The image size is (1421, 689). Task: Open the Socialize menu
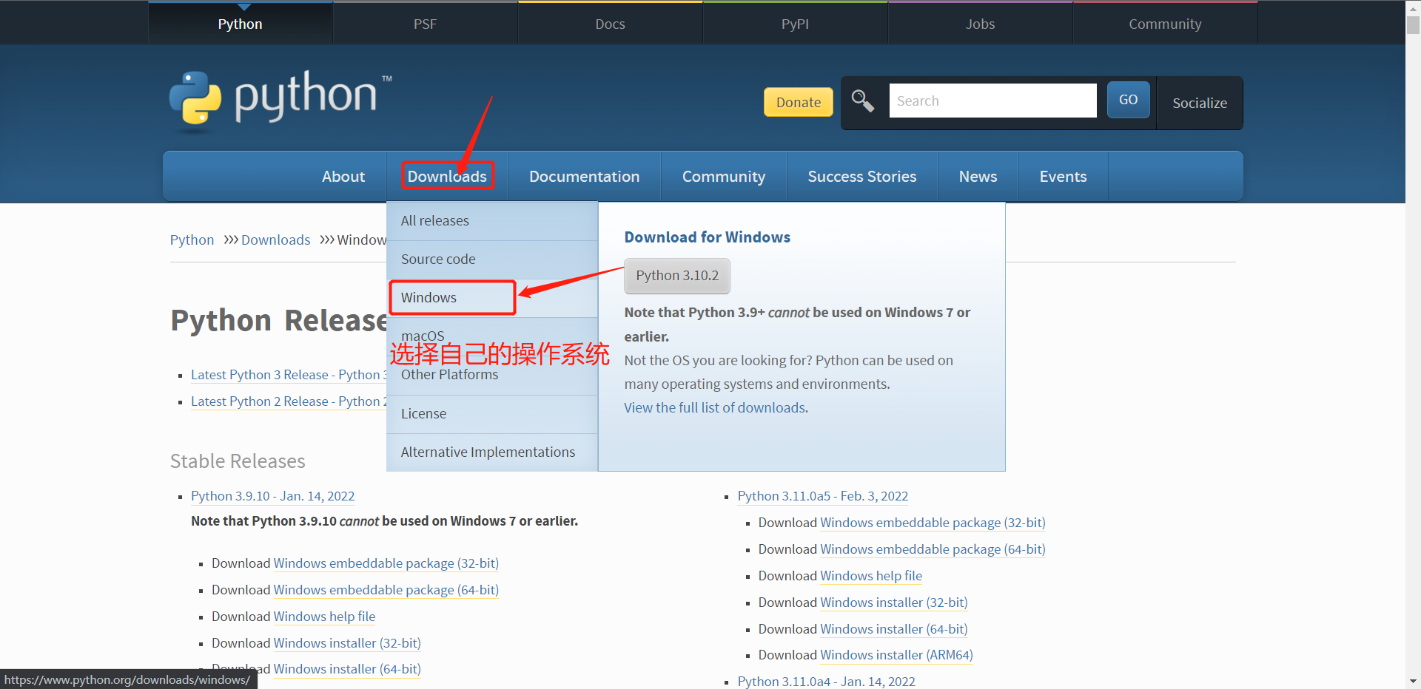[x=1200, y=103]
